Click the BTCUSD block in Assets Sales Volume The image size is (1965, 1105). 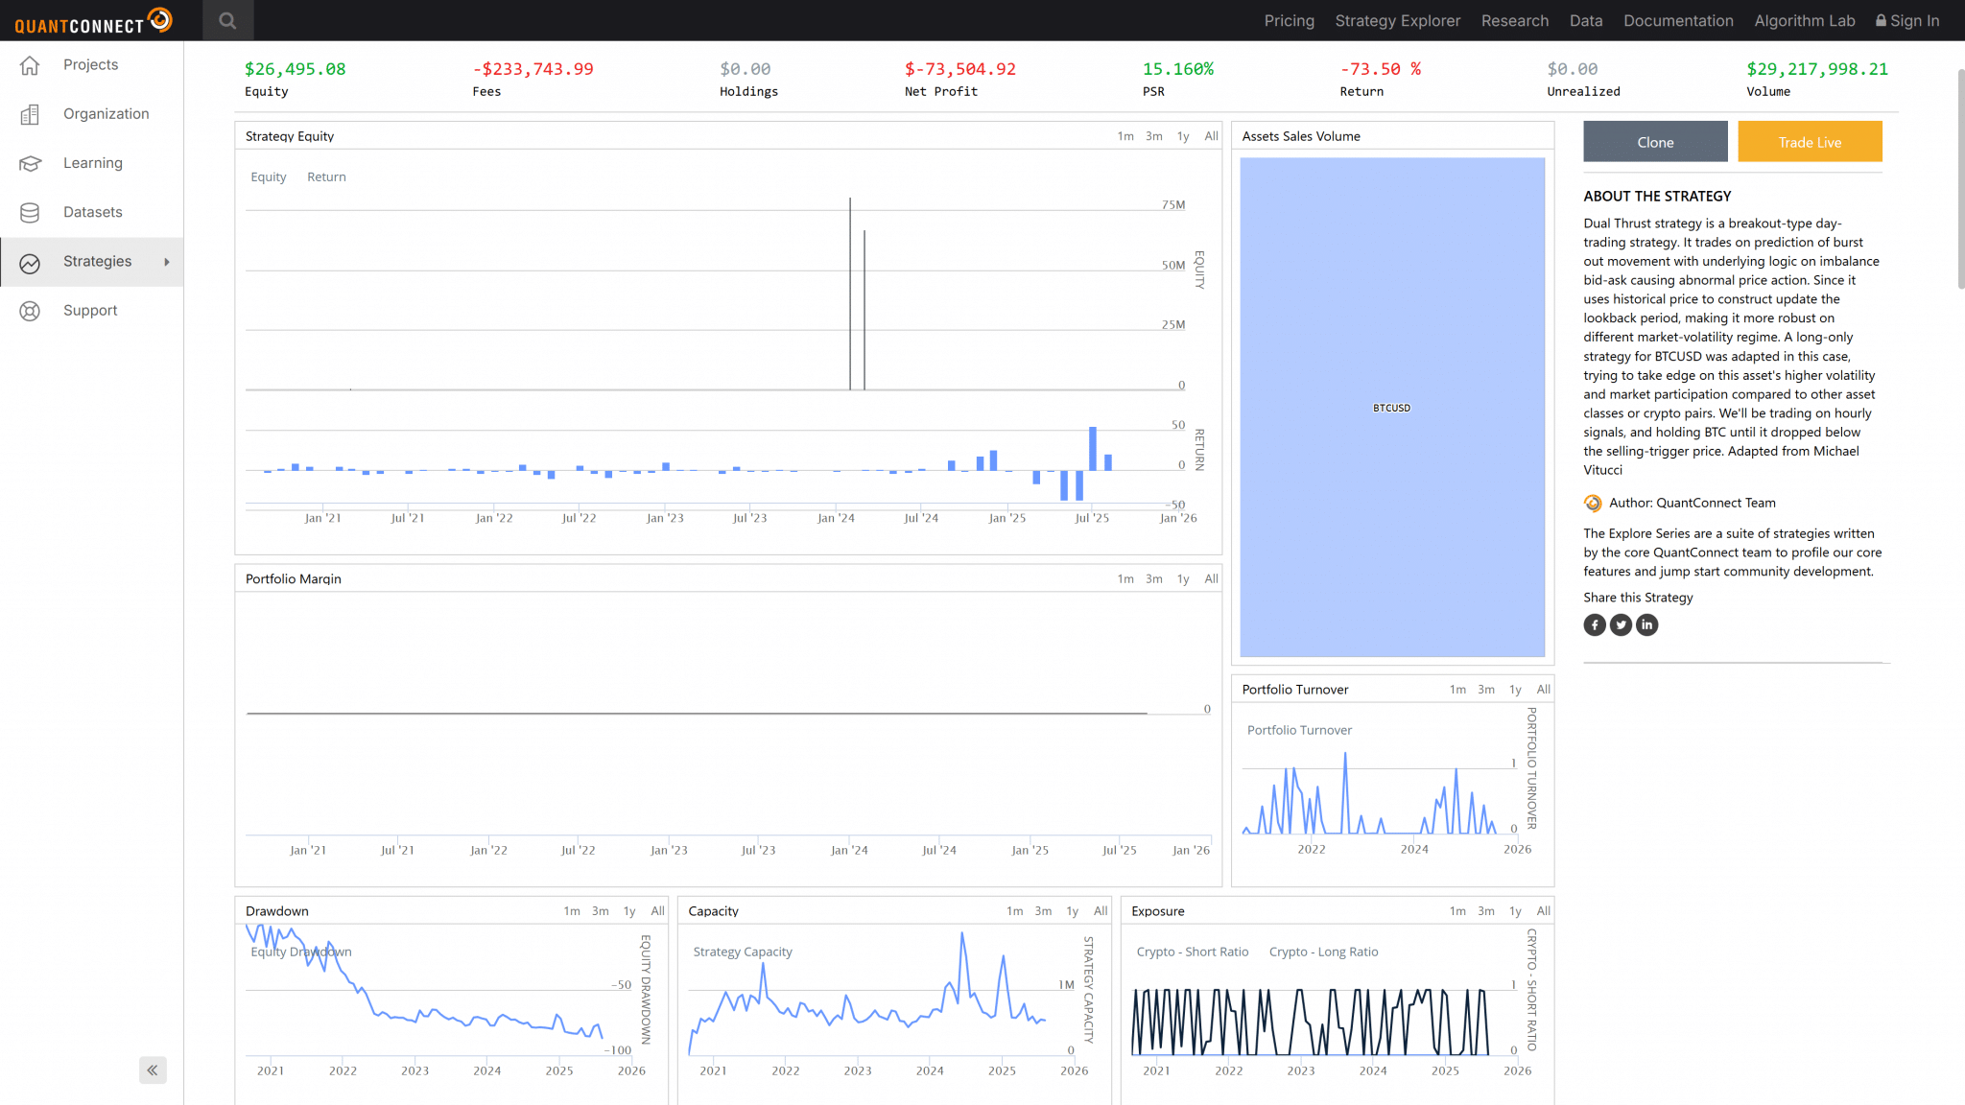1391,408
